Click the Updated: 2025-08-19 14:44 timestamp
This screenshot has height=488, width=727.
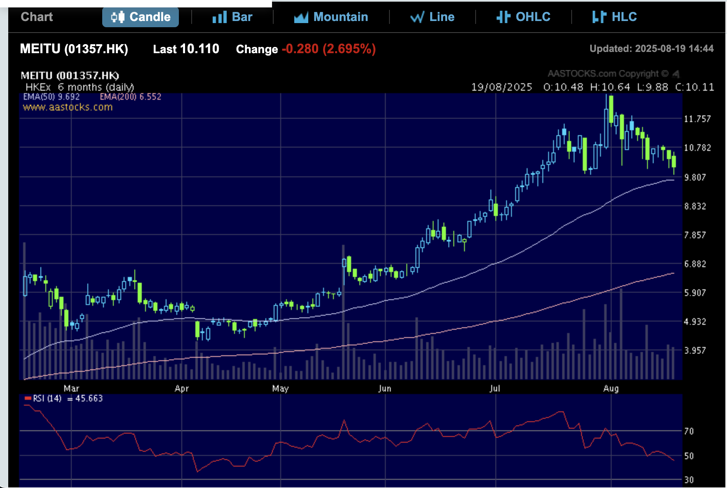click(x=652, y=49)
